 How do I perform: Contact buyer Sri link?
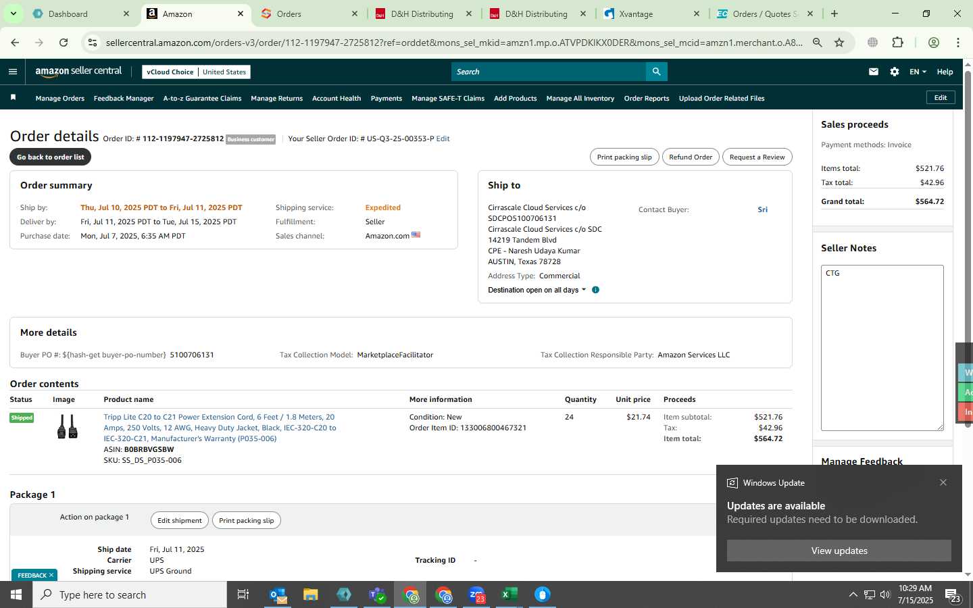(x=762, y=209)
